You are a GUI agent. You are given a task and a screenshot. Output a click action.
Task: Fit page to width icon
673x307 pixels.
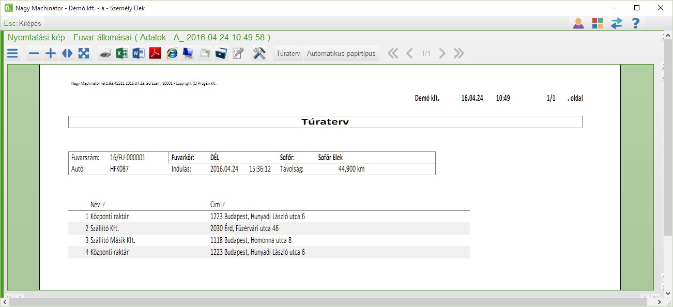[x=67, y=53]
